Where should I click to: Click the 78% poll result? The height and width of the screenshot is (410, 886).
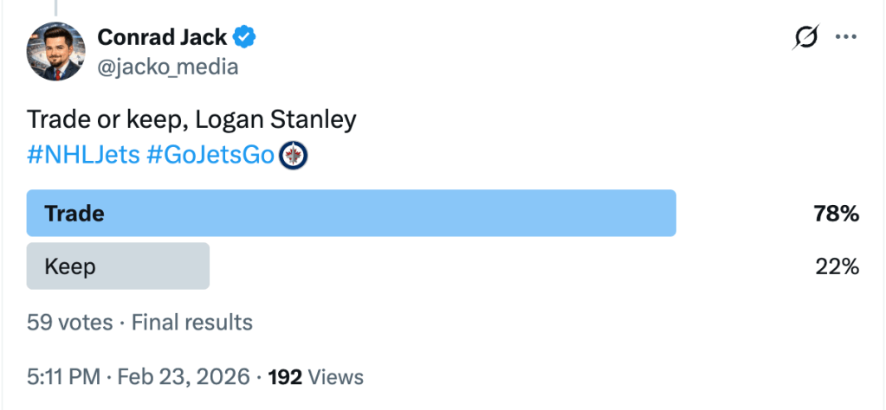coord(836,214)
